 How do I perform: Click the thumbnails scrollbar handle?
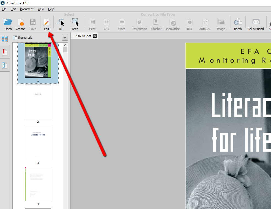65,50
